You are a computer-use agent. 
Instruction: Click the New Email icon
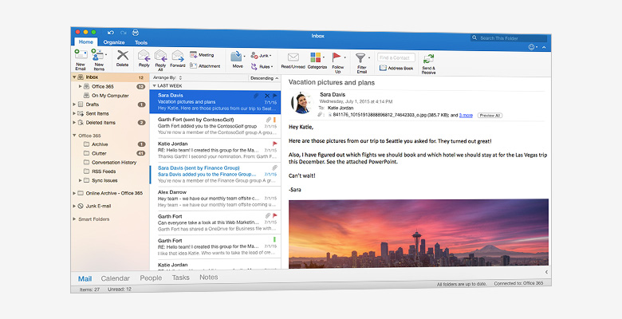tap(81, 56)
